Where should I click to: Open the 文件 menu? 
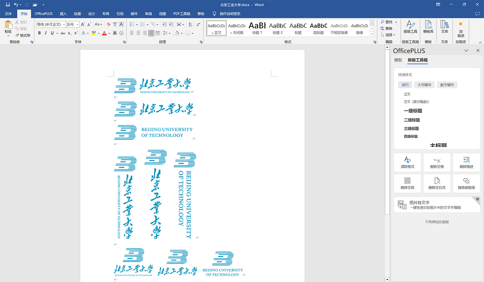click(x=8, y=14)
